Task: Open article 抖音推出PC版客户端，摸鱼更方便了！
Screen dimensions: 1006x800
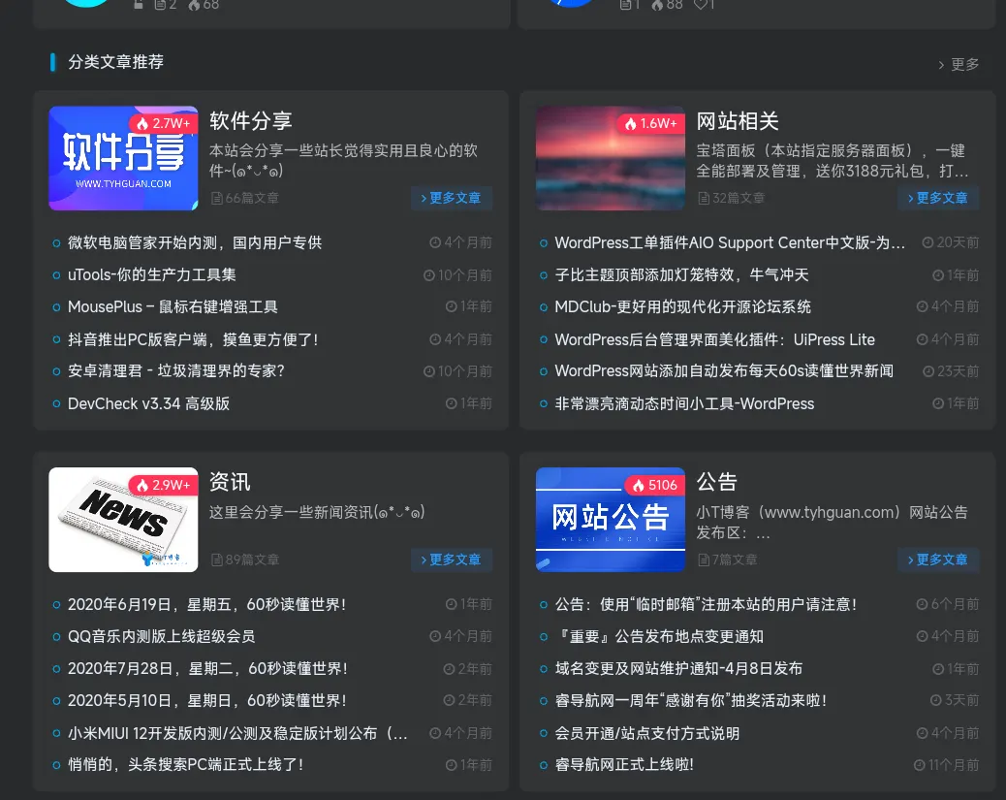Action: [x=193, y=339]
